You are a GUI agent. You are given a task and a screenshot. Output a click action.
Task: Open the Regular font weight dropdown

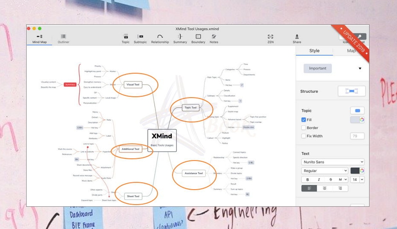coord(324,171)
